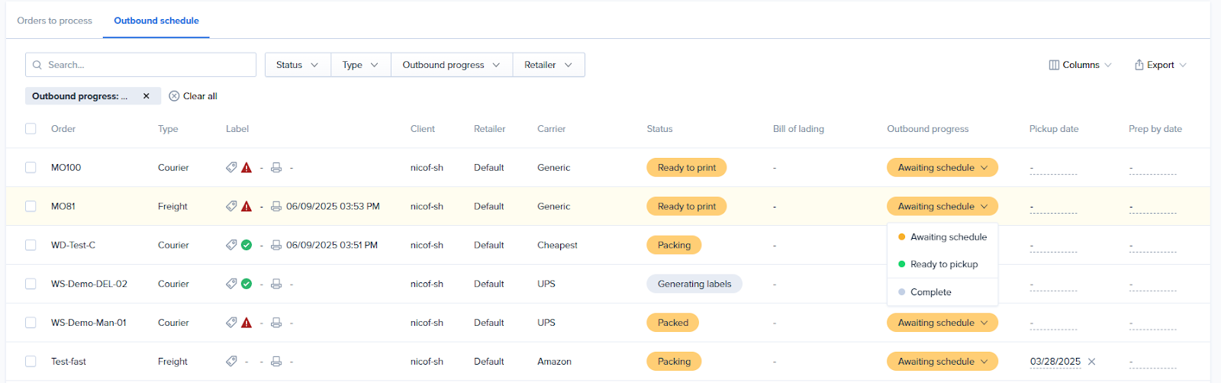1221x383 pixels.
Task: Click the printer icon in WS-Demo-DEL-02 row
Action: click(x=276, y=284)
